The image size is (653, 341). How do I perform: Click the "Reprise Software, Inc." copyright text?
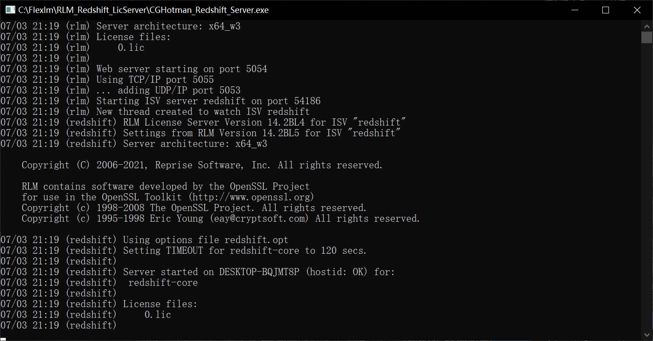[x=213, y=165]
